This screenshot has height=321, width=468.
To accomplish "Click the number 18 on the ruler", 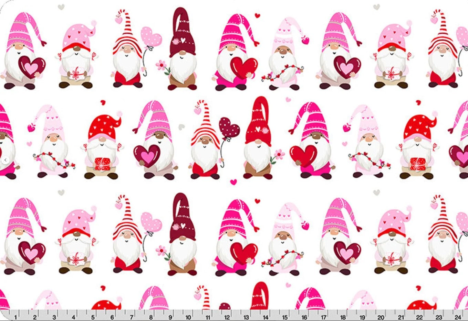I will click(x=343, y=317).
